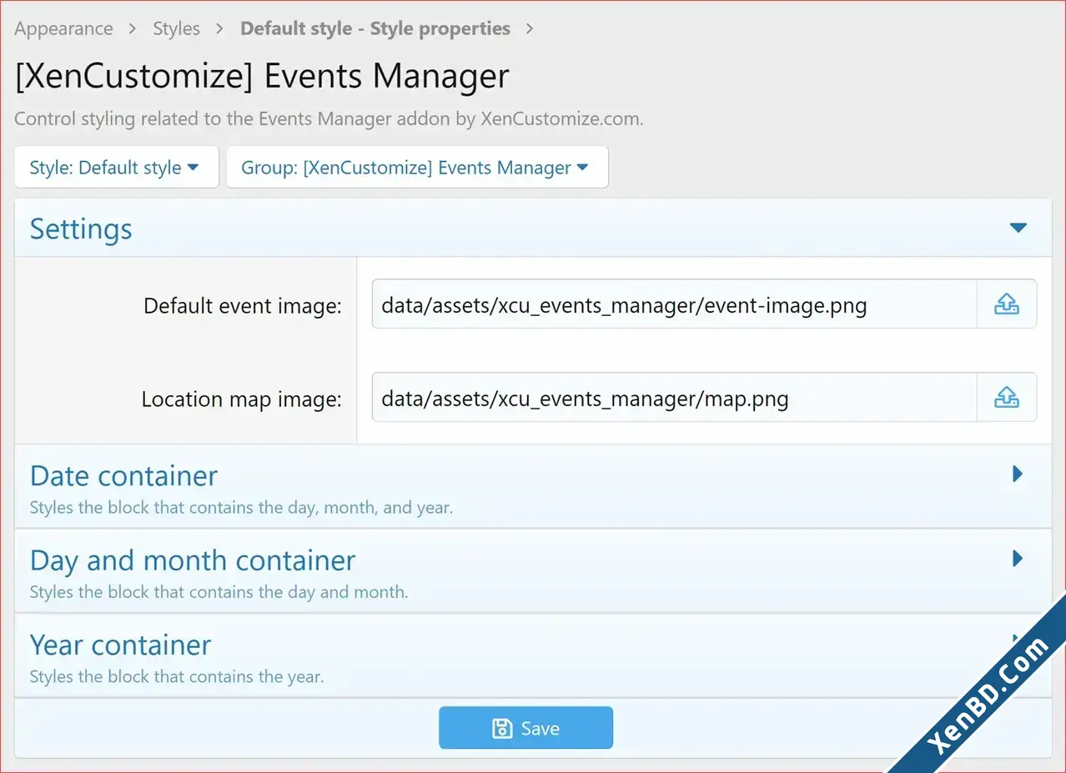Click the Save button label

click(x=540, y=729)
